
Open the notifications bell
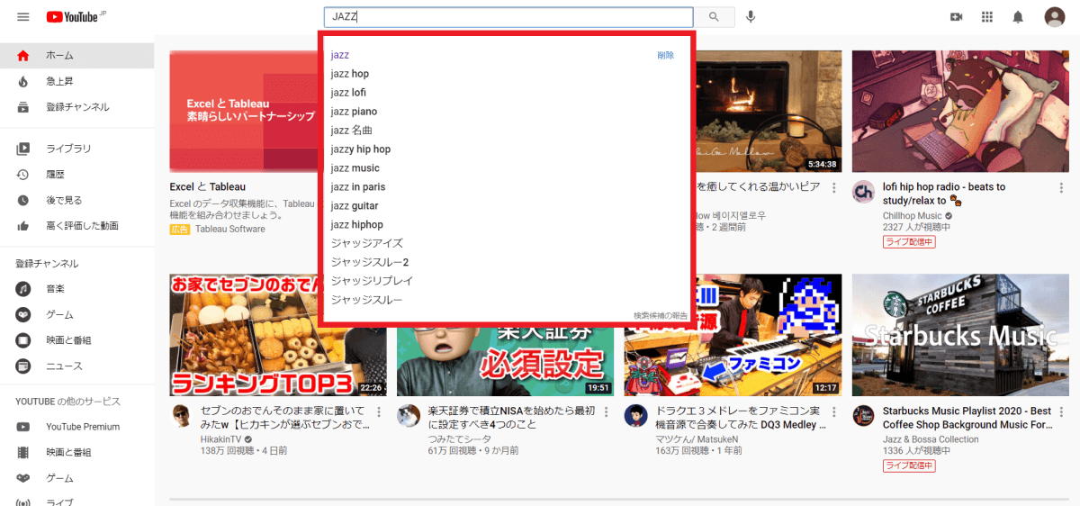pyautogui.click(x=1018, y=17)
